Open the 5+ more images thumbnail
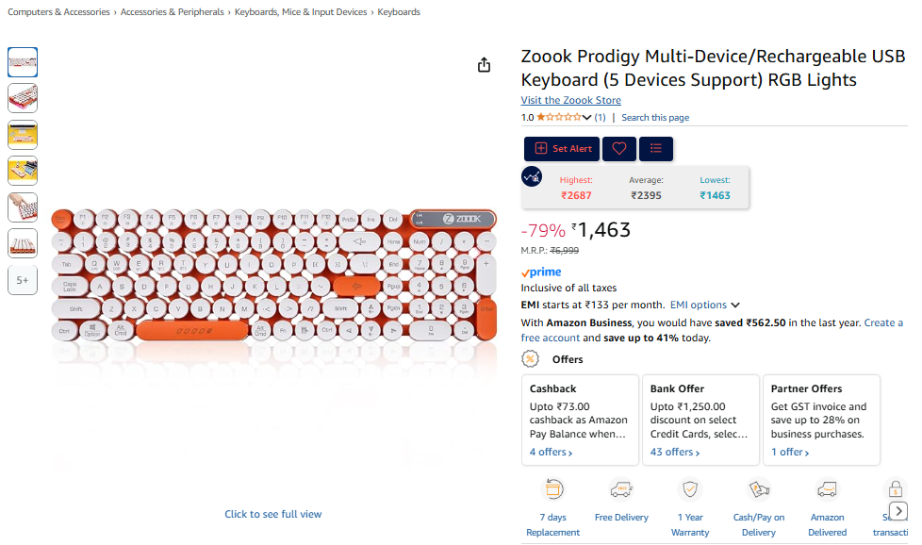This screenshot has height=545, width=922. pyautogui.click(x=23, y=280)
